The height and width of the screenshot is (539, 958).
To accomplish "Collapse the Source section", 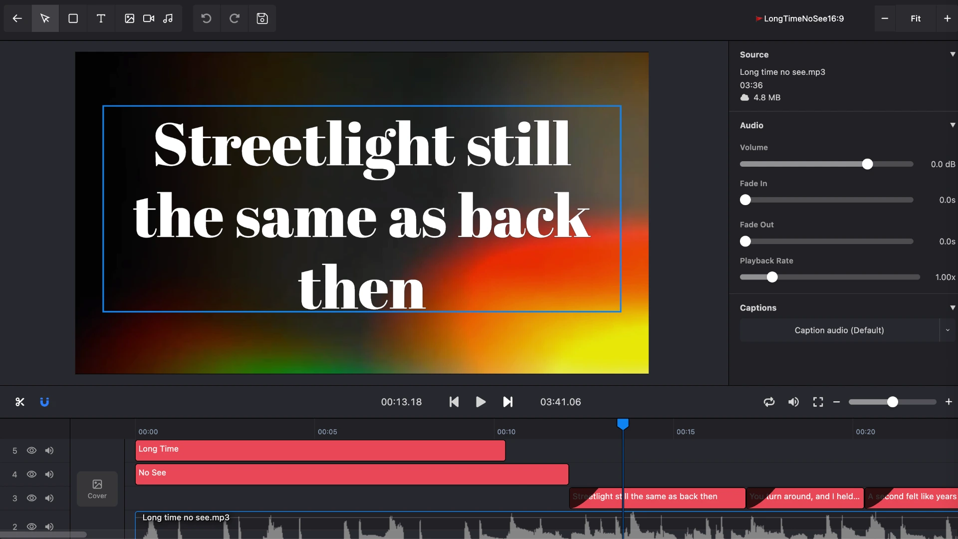I will 952,54.
